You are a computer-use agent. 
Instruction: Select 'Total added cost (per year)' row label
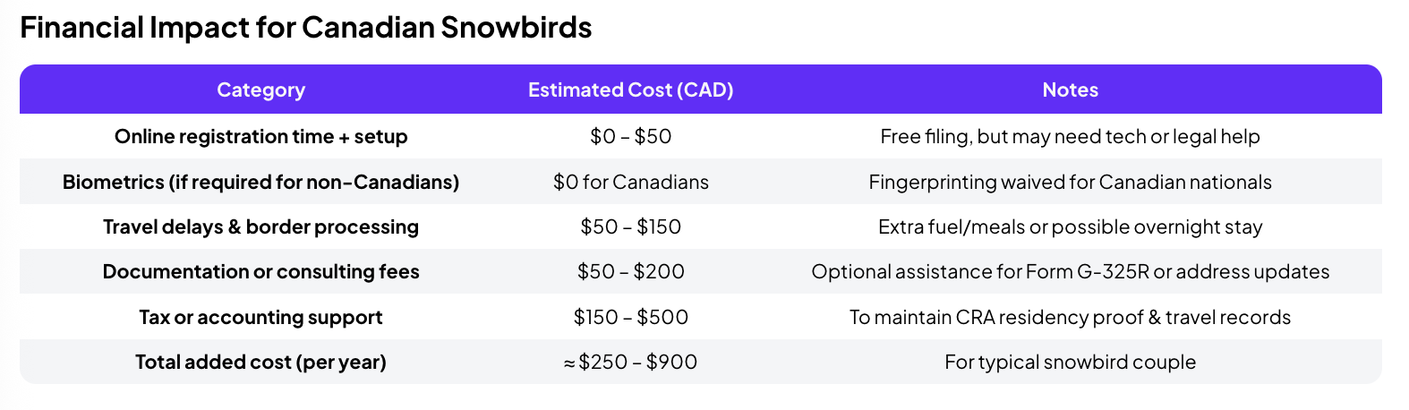tap(260, 362)
